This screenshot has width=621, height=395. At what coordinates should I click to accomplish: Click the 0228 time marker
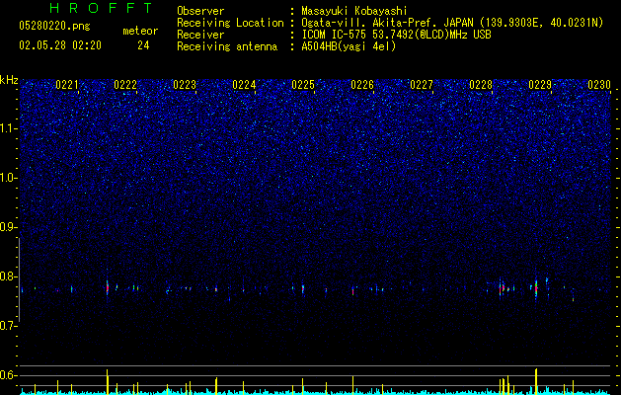pos(481,85)
